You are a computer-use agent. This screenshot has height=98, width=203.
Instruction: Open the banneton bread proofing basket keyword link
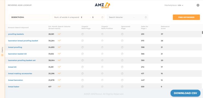pyautogui.click(x=23, y=41)
